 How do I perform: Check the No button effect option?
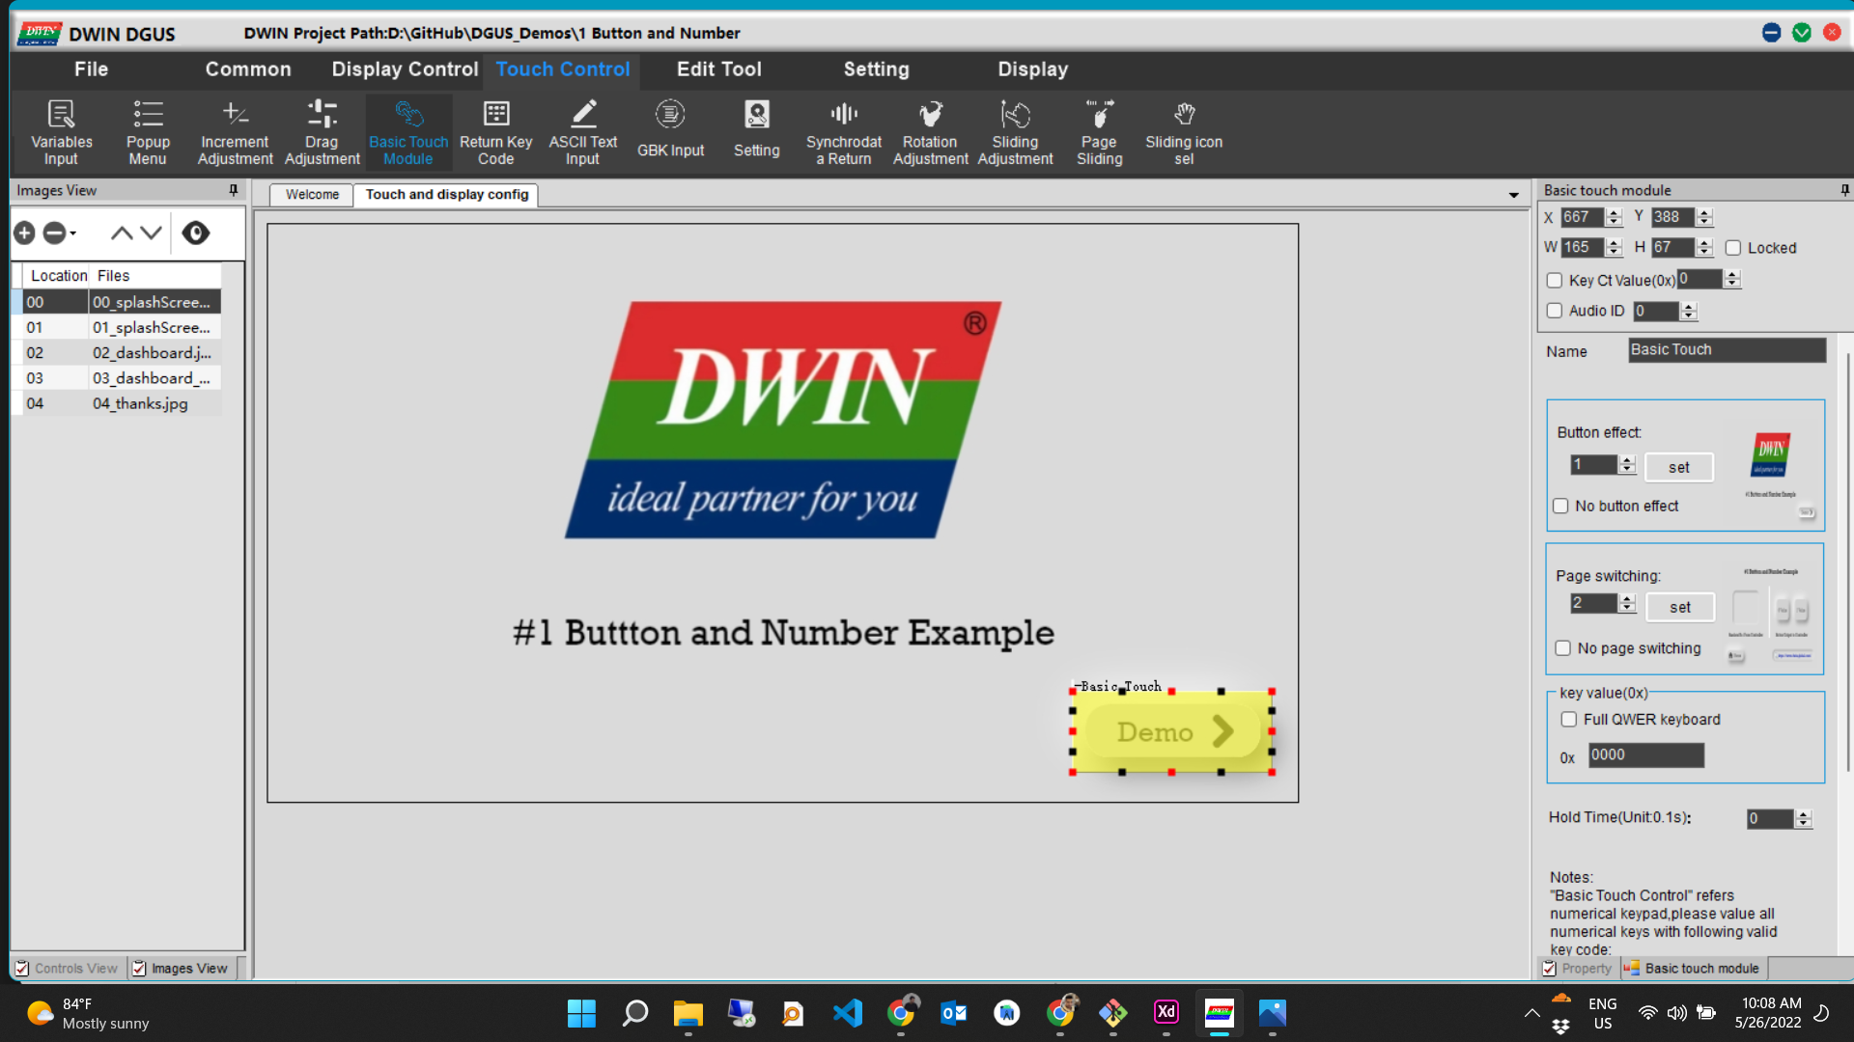tap(1561, 506)
